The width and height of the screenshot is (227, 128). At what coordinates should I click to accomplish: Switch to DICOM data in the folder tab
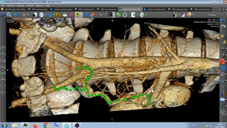[x=13, y=9]
